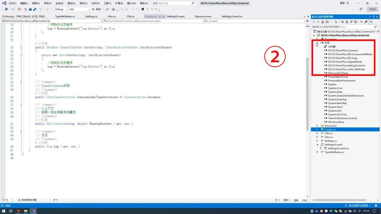This screenshot has height=214, width=381.
Task: Click the Preview Selected Items icon
Action: click(x=370, y=22)
